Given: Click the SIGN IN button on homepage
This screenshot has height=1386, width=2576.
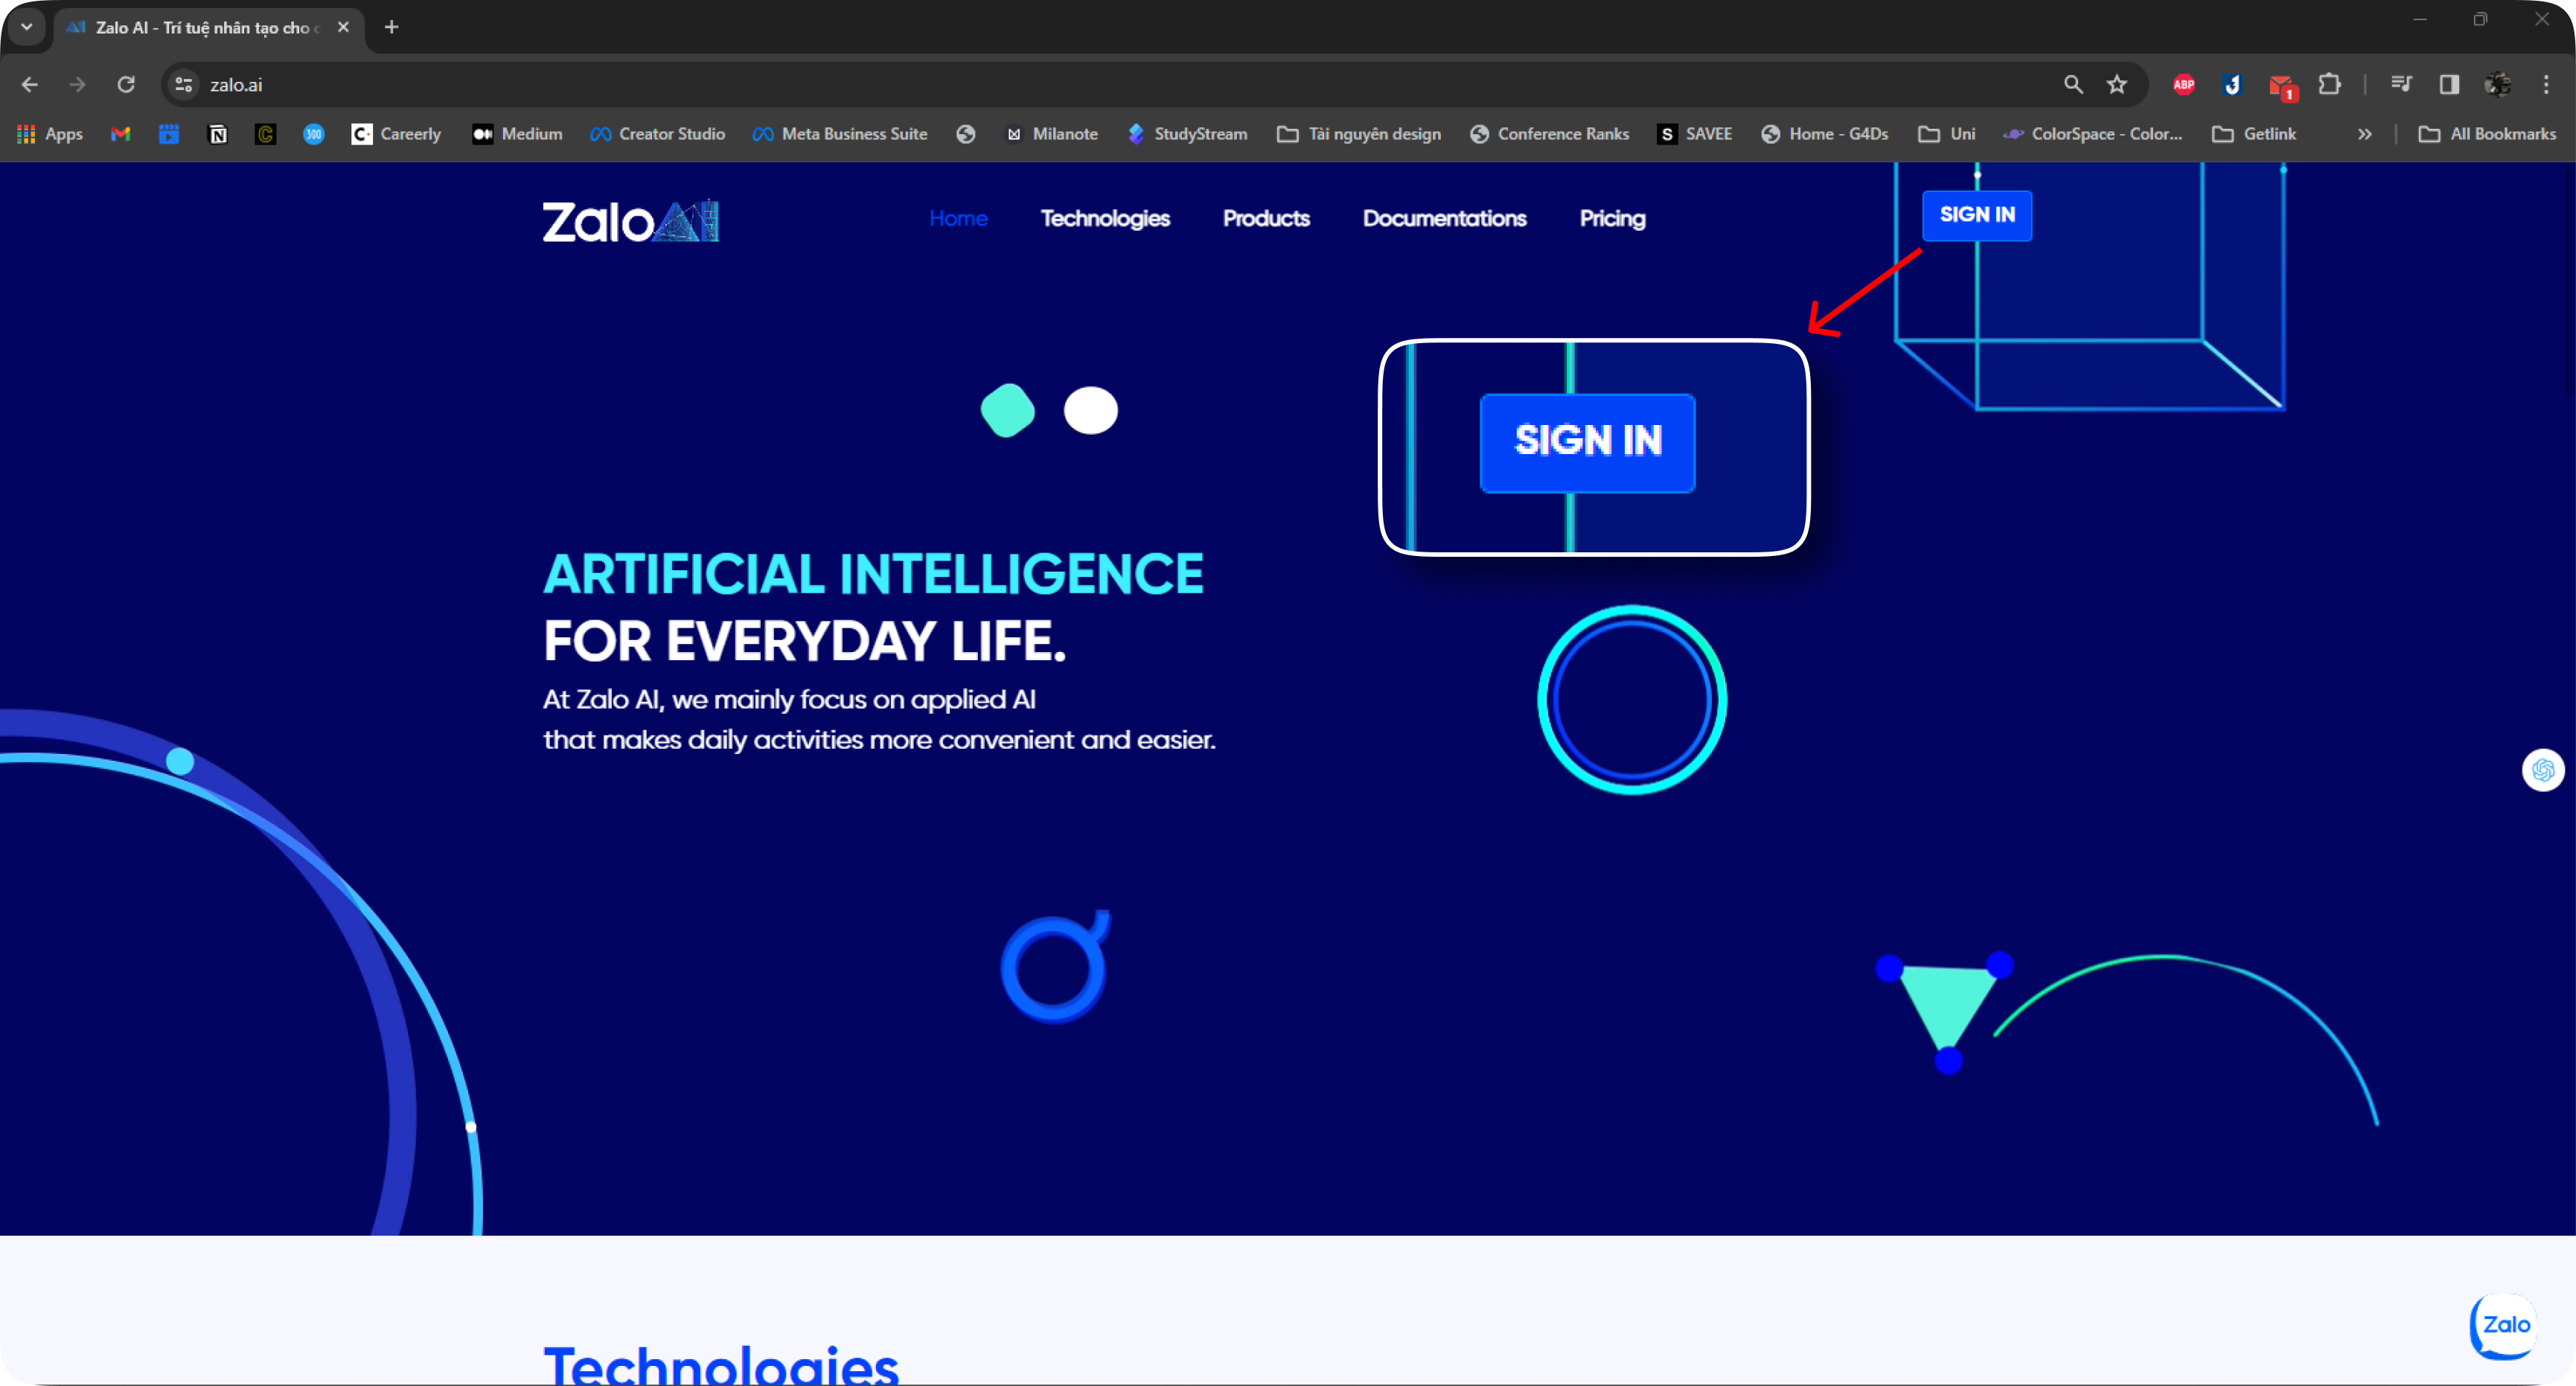Looking at the screenshot, I should point(1977,214).
